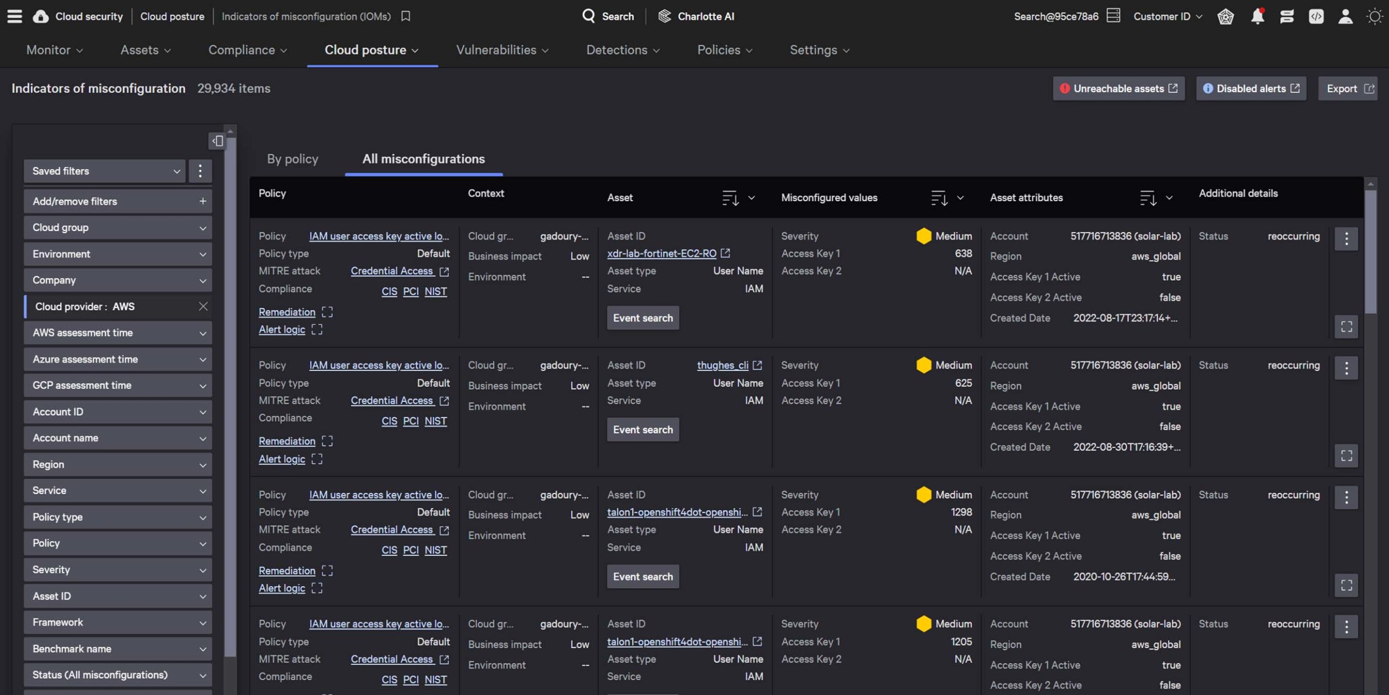Expand Alert logic popout in first row
This screenshot has height=695, width=1389.
317,329
